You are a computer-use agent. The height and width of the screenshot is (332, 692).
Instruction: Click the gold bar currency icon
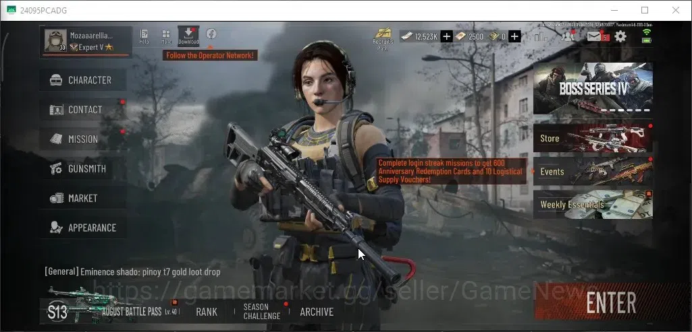tap(494, 36)
